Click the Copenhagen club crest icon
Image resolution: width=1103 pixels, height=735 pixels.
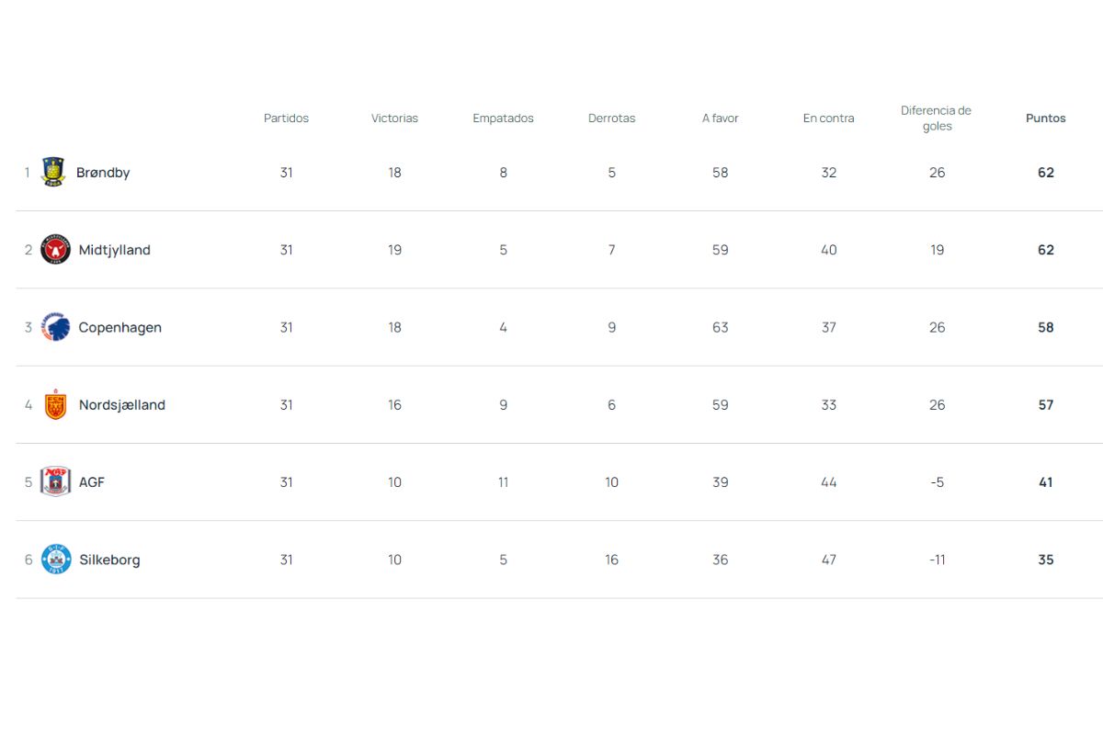click(55, 327)
